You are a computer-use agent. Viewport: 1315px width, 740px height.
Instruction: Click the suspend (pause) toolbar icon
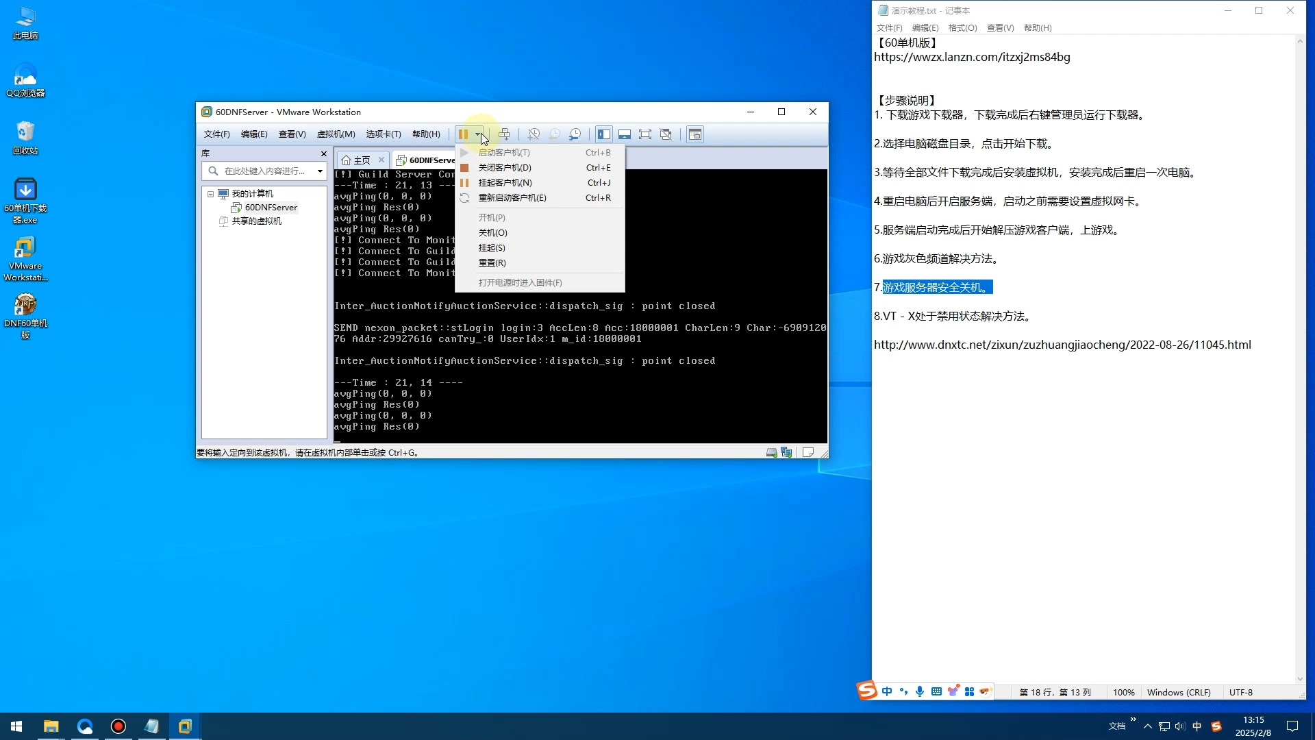(x=464, y=134)
